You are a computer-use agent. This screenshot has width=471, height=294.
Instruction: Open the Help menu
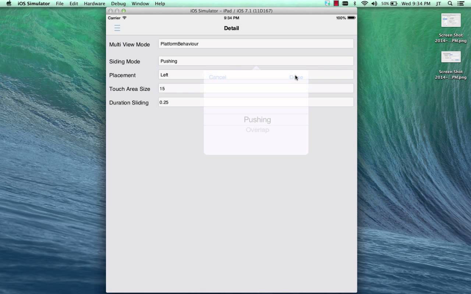(160, 3)
